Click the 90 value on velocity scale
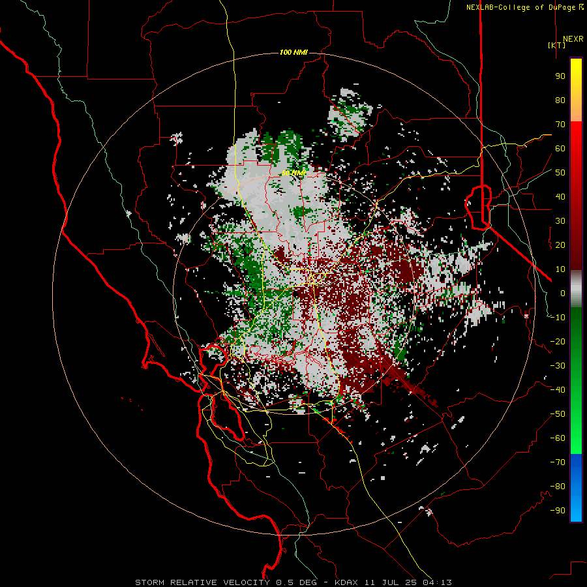 click(560, 76)
